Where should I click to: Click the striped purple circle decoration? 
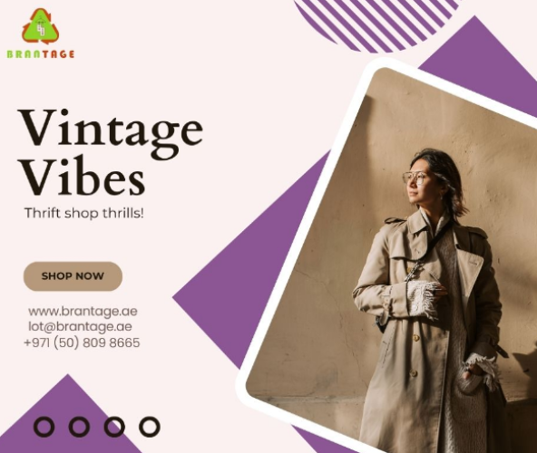pyautogui.click(x=375, y=24)
